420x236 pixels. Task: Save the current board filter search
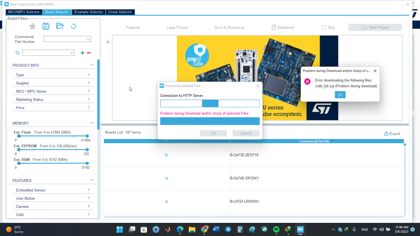[46, 26]
